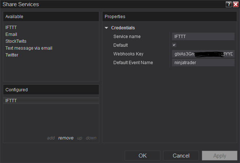Viewport: 240px width, 163px height.
Task: Click the Apply button
Action: pyautogui.click(x=220, y=155)
